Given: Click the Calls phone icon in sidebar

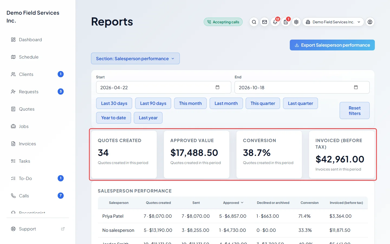Looking at the screenshot, I should [x=13, y=196].
